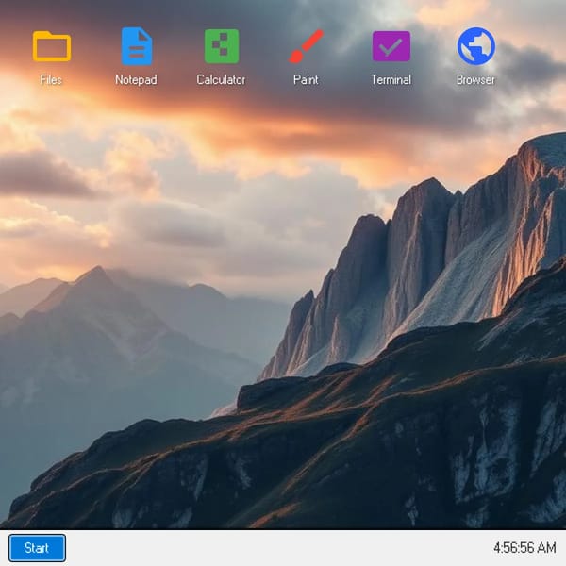Select the "Calculator" icon label
Image resolution: width=566 pixels, height=566 pixels.
pos(222,80)
